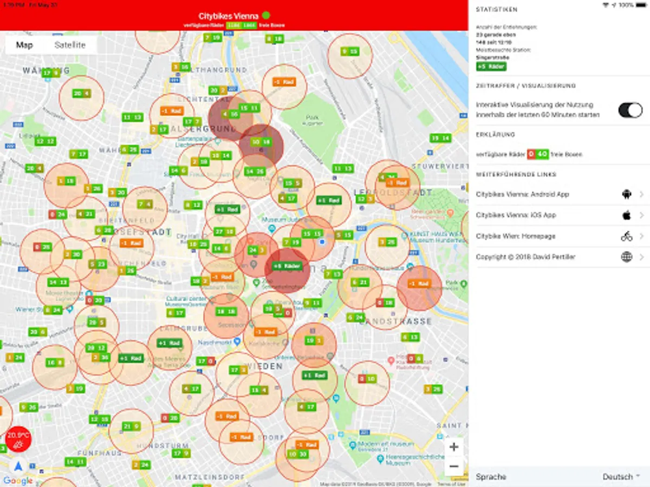This screenshot has width=650, height=487.
Task: Tap the red 20.9°C weather badge
Action: point(18,440)
